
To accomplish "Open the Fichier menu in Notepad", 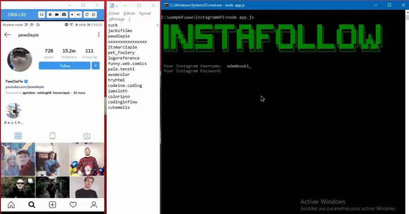I will (114, 14).
